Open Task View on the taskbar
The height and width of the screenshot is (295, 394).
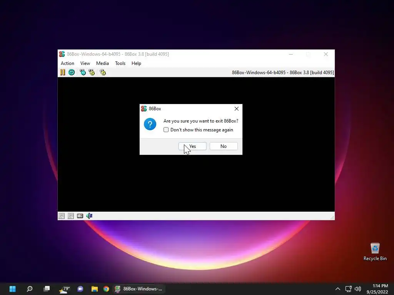click(47, 289)
